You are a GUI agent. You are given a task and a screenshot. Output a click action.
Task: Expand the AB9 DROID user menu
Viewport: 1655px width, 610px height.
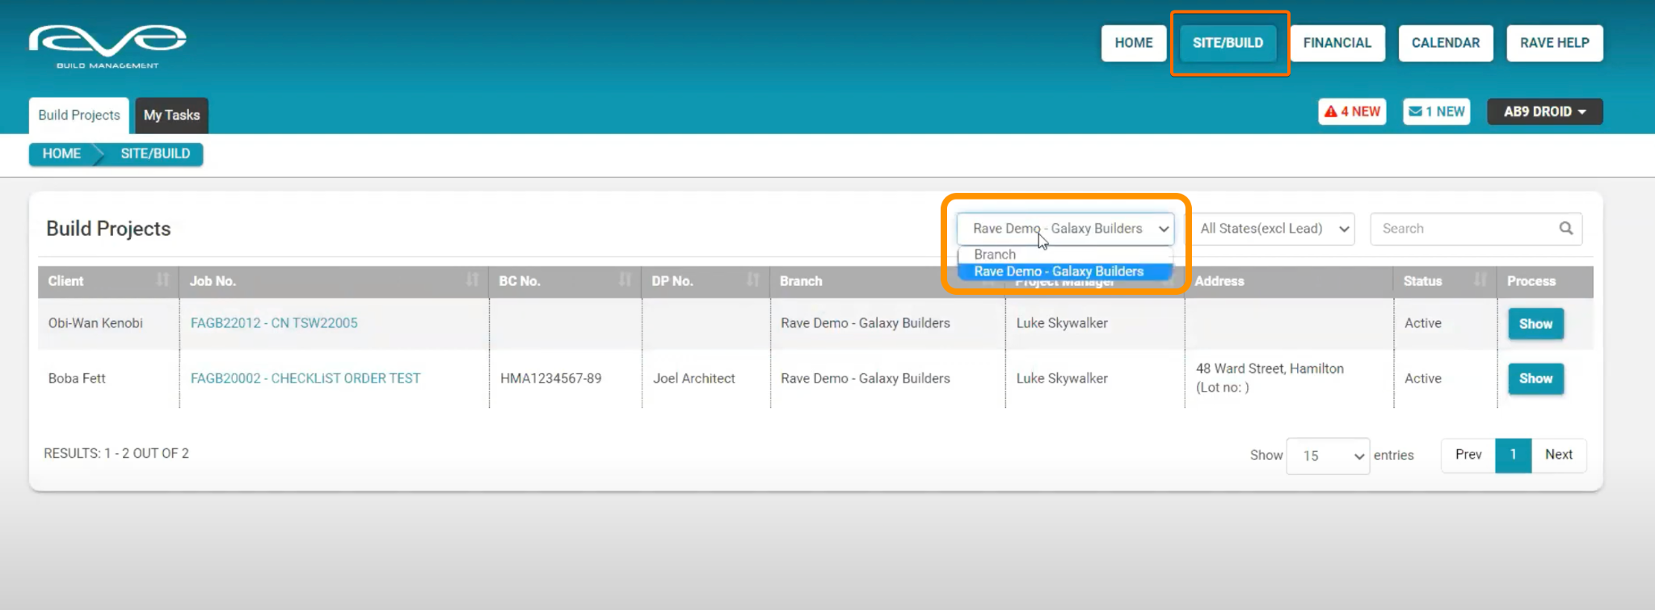click(x=1543, y=111)
